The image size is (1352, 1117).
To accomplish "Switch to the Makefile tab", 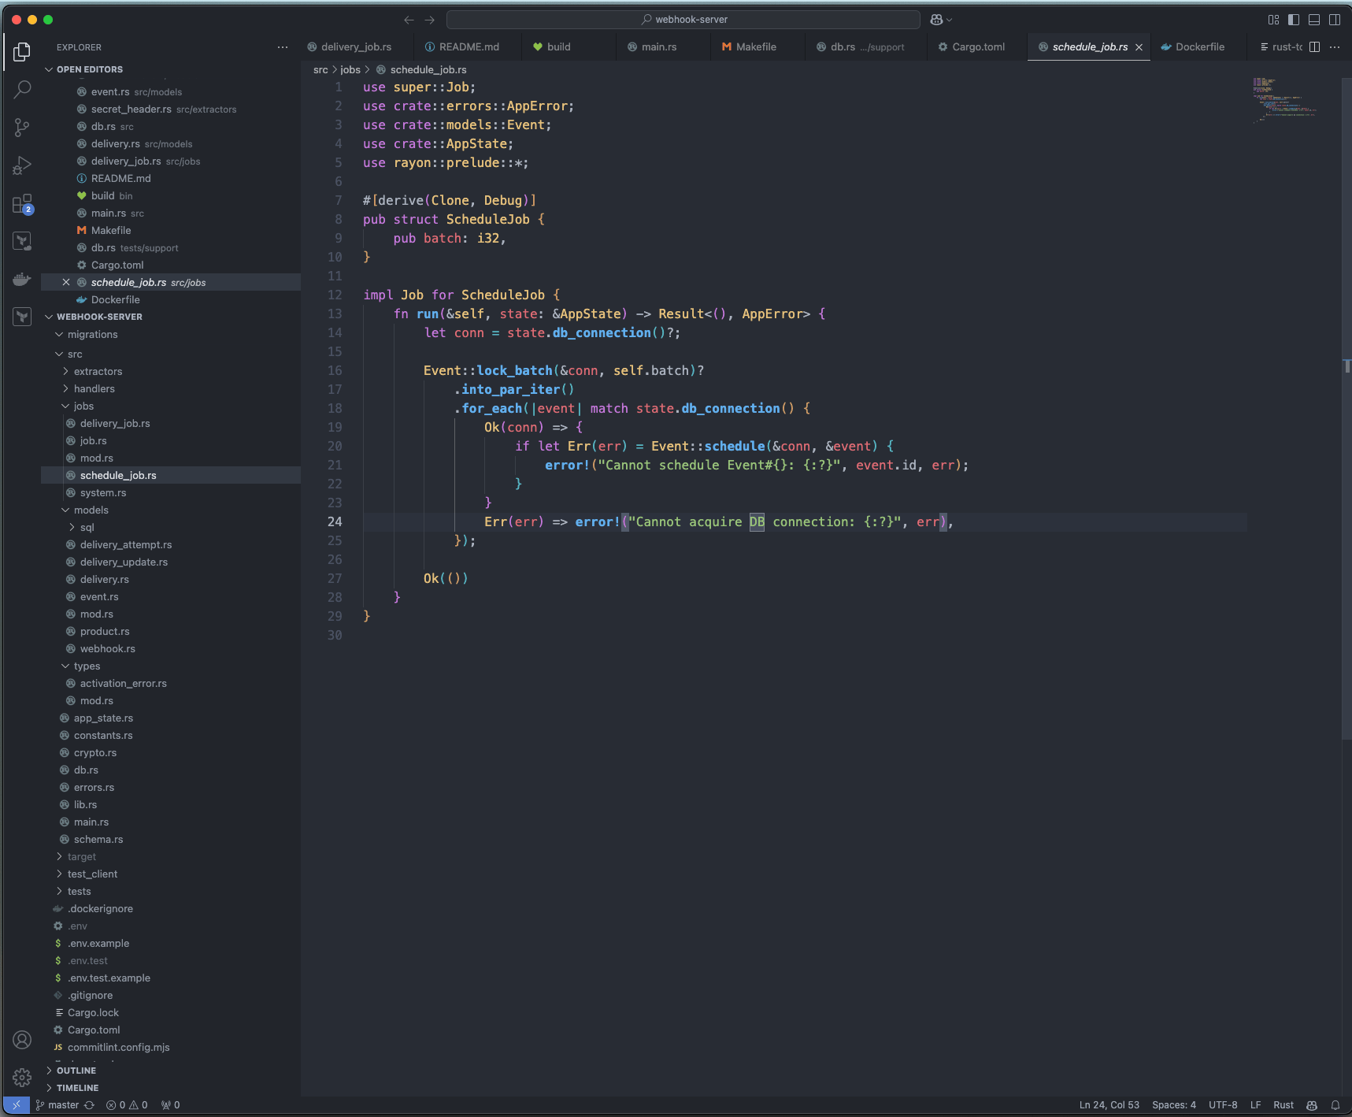I will (756, 46).
